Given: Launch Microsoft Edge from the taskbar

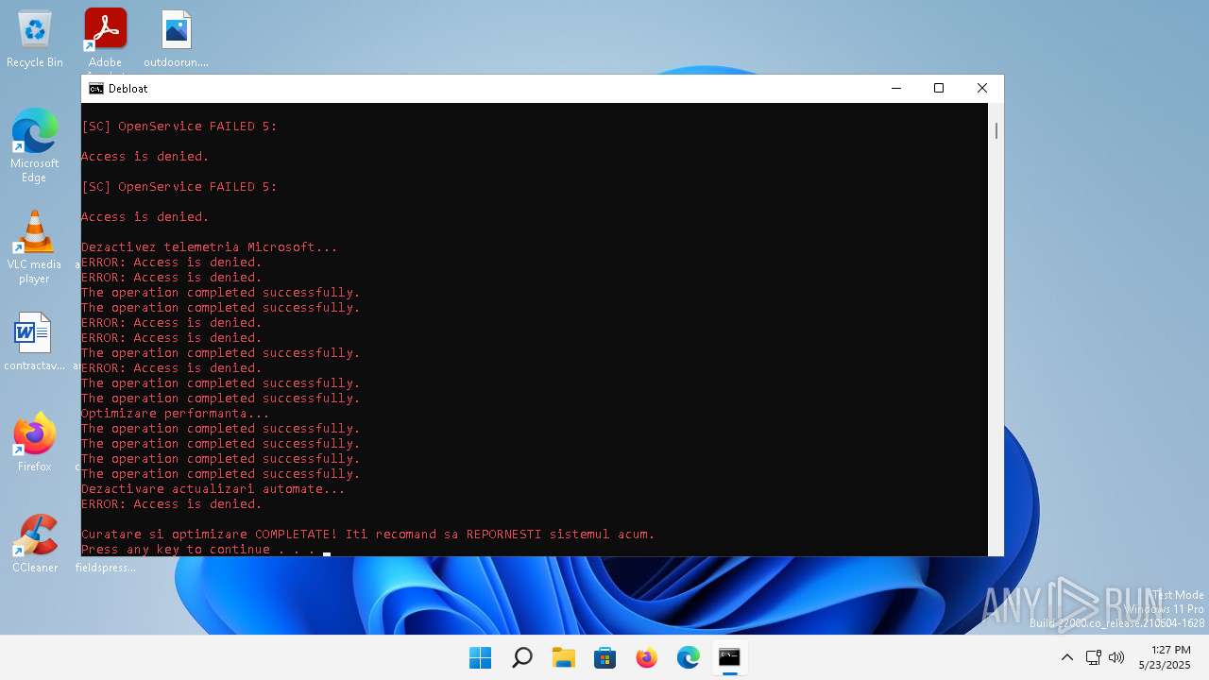Looking at the screenshot, I should tap(688, 657).
